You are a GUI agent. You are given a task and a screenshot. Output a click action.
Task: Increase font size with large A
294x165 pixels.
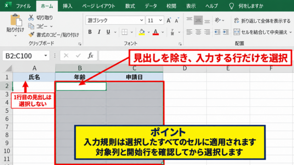click(x=169, y=20)
